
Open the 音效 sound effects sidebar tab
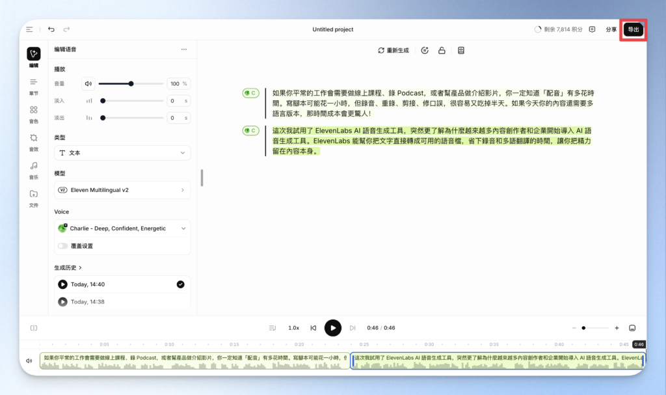click(34, 143)
